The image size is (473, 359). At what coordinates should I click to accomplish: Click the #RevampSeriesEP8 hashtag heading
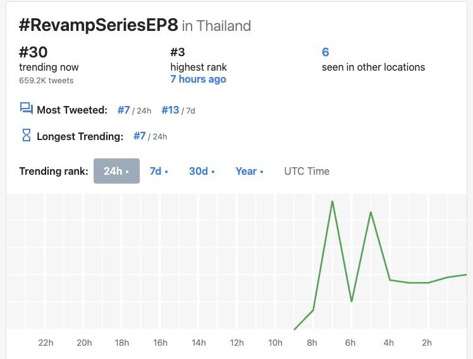click(x=98, y=25)
